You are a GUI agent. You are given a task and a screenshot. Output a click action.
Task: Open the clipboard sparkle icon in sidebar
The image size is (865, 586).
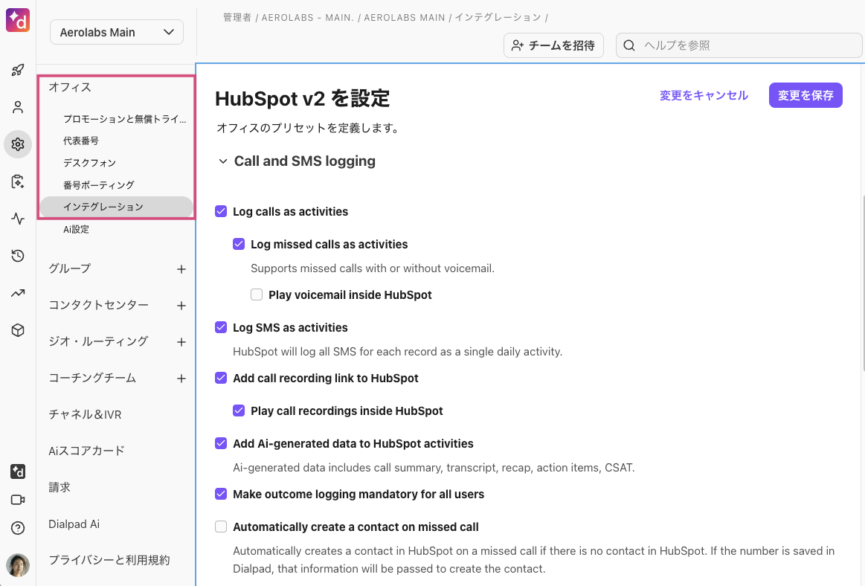[x=18, y=181]
